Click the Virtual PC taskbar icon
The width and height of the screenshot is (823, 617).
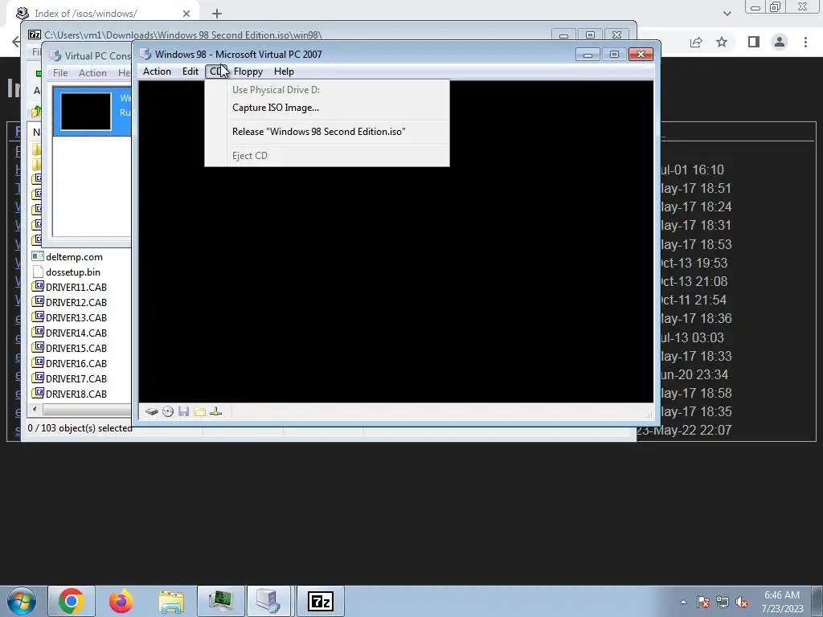[x=268, y=601]
